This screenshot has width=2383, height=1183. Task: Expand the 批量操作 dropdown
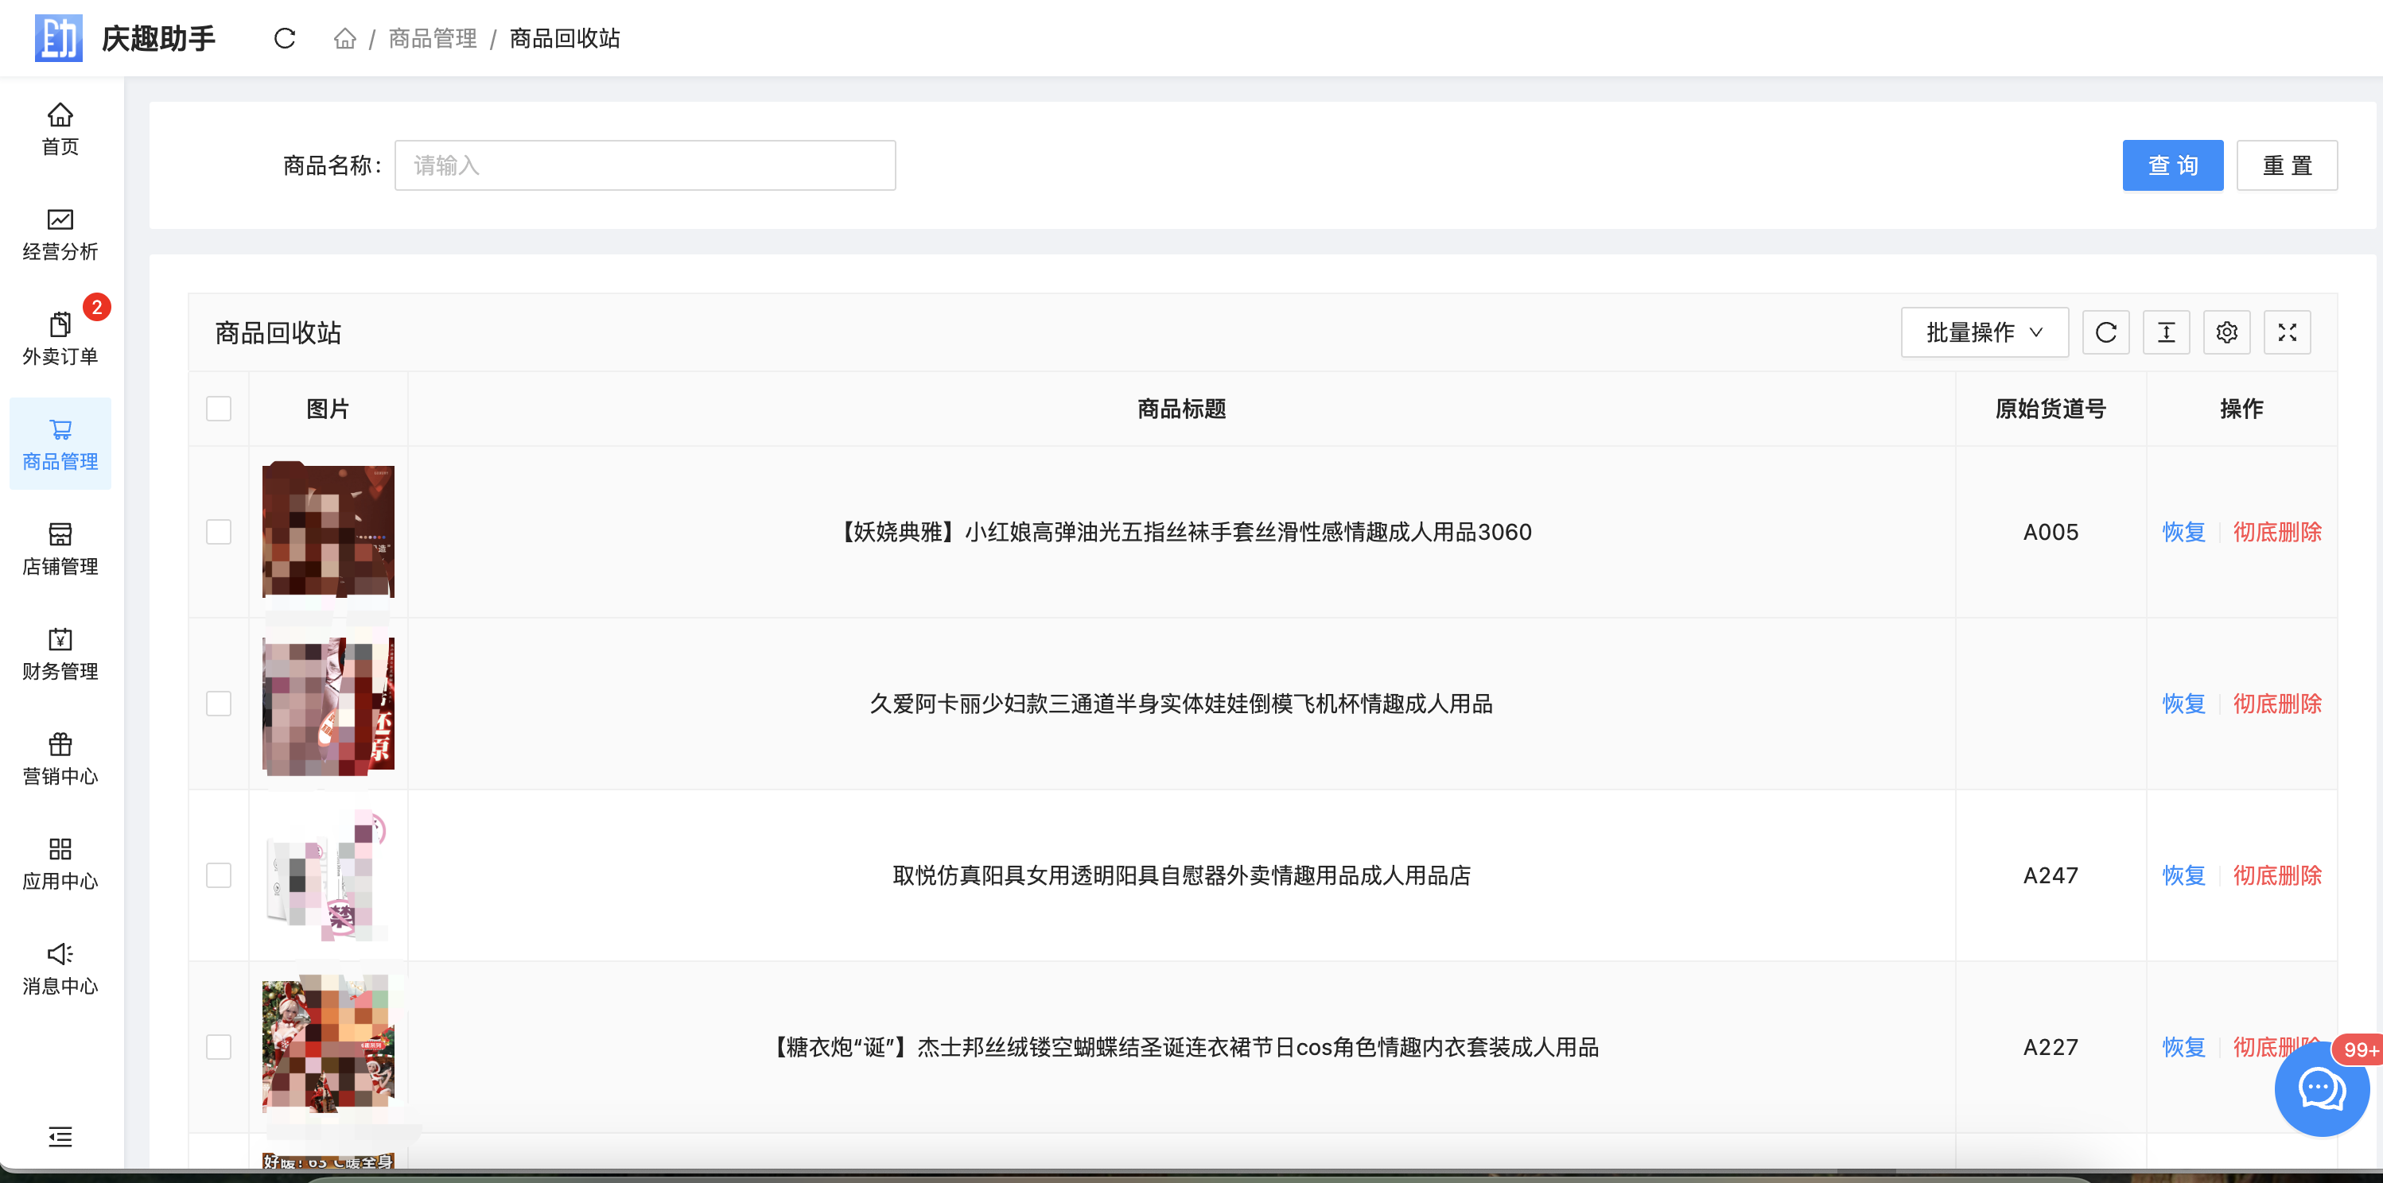point(1984,332)
